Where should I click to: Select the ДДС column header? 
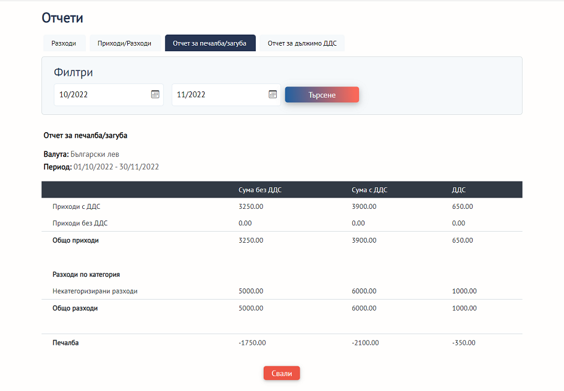458,190
